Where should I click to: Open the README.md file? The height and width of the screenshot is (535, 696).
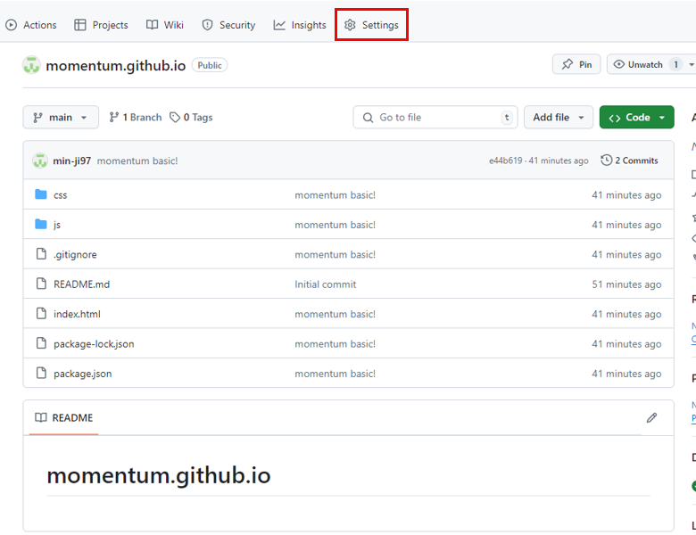pos(82,284)
